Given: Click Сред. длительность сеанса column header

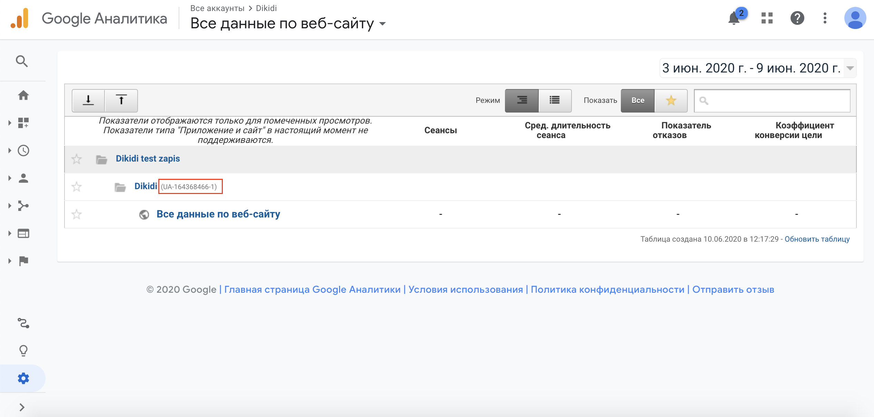Looking at the screenshot, I should click(567, 130).
